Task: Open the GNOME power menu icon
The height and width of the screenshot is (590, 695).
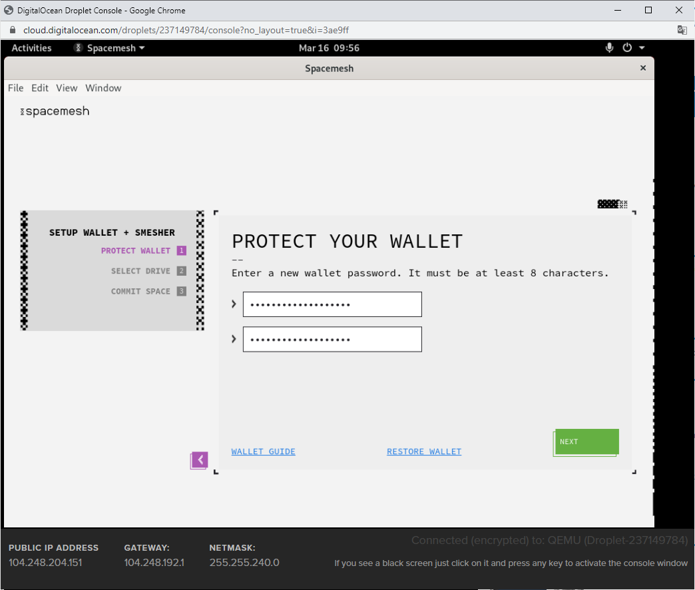Action: (x=626, y=47)
